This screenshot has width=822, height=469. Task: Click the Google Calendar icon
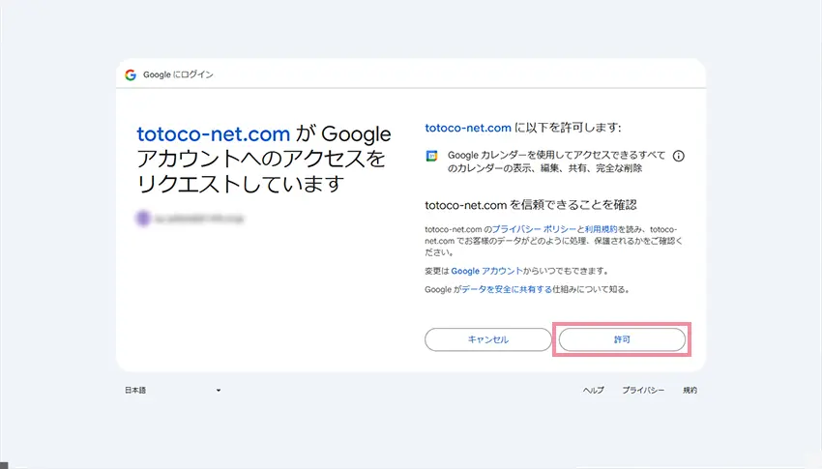tap(431, 156)
